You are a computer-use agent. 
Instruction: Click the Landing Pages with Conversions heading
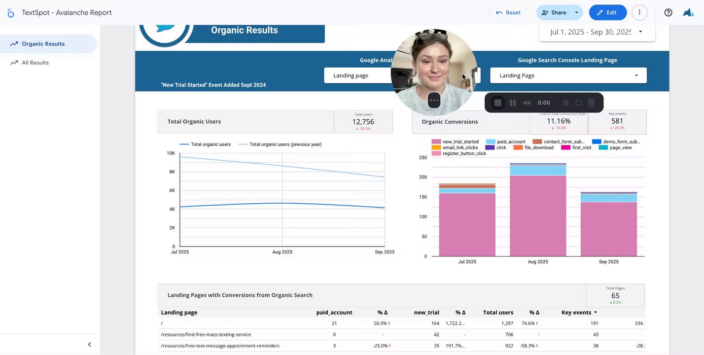point(240,295)
